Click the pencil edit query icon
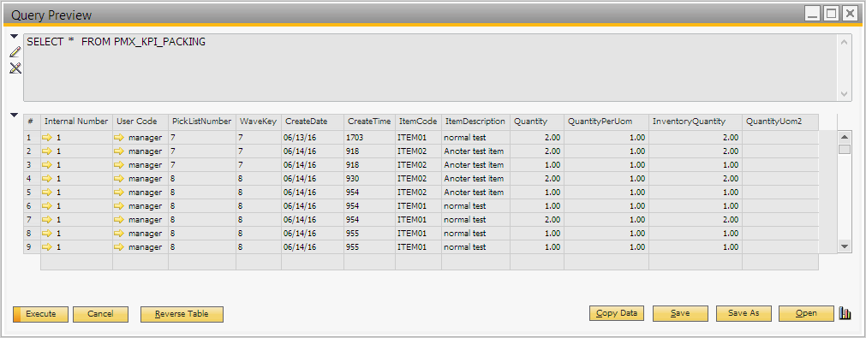This screenshot has width=866, height=338. pyautogui.click(x=15, y=52)
